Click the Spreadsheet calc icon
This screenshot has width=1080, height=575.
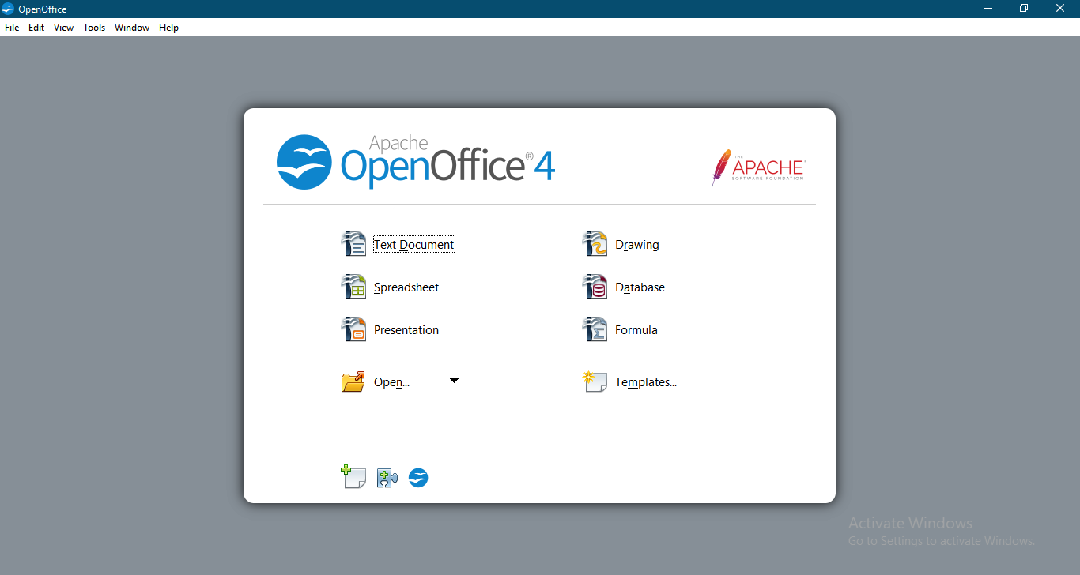point(353,287)
